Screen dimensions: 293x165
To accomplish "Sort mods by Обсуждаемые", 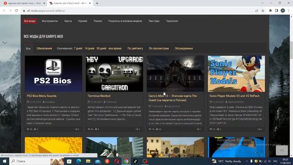I will [x=184, y=49].
